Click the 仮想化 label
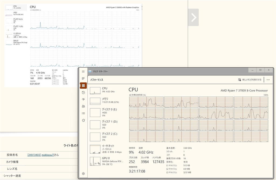The image size is (276, 180). tap(170, 162)
